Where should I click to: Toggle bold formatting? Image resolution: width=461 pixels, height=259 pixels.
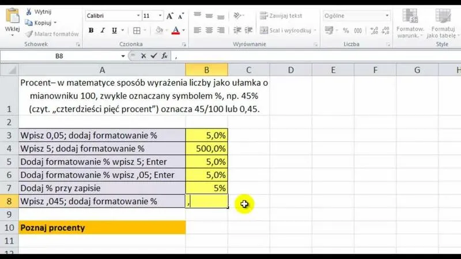[x=91, y=31]
